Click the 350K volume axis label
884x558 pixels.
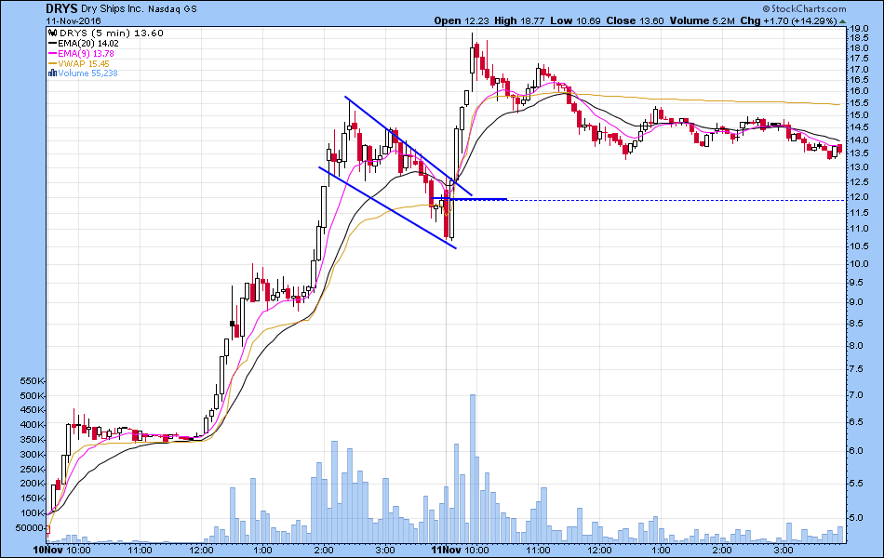(33, 440)
